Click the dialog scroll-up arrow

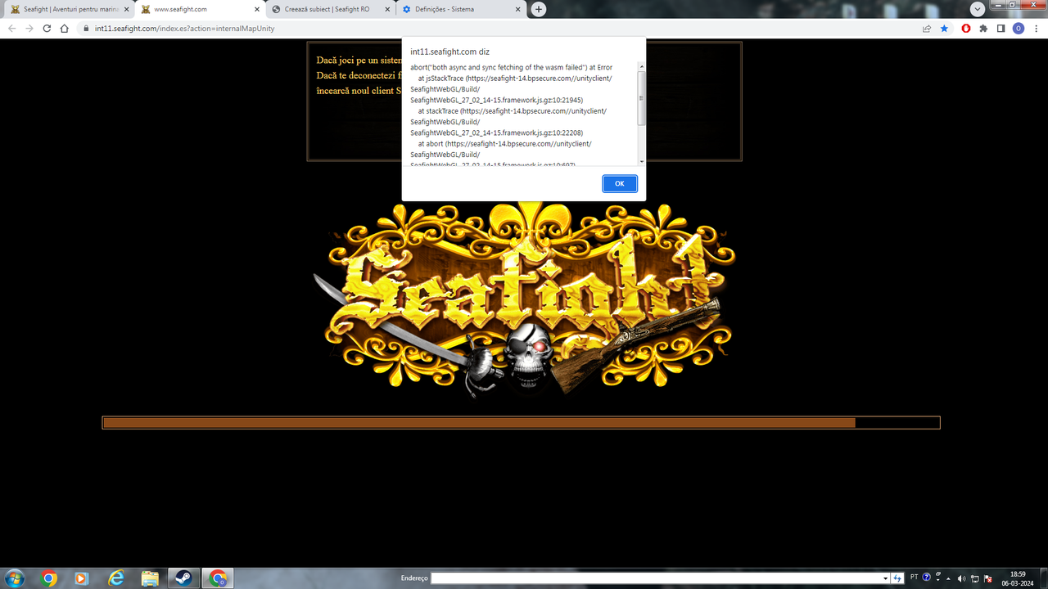pyautogui.click(x=642, y=66)
